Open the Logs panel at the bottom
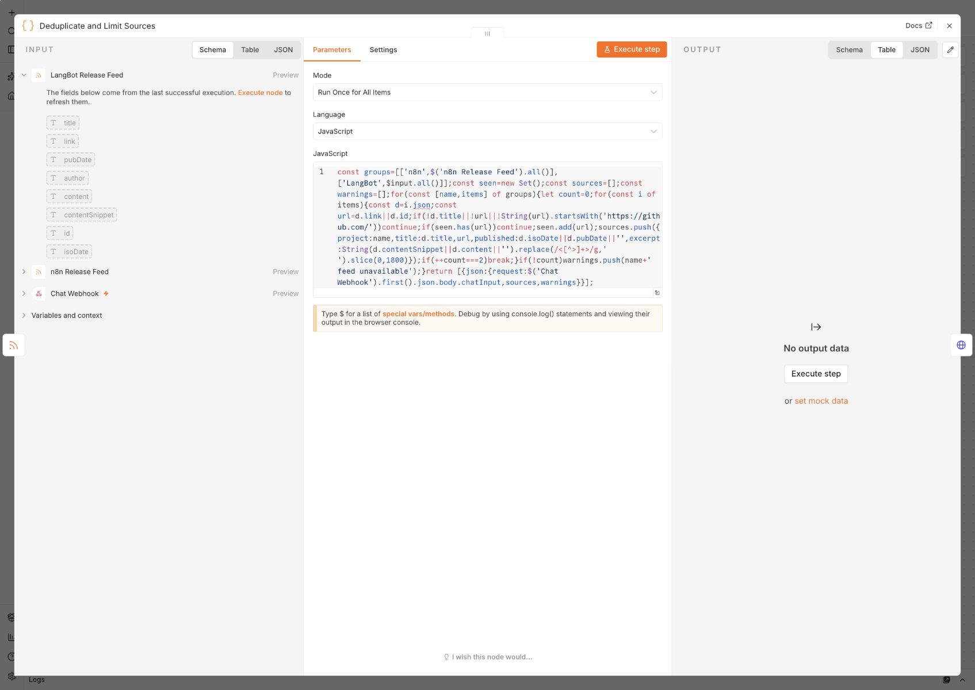 (x=37, y=680)
